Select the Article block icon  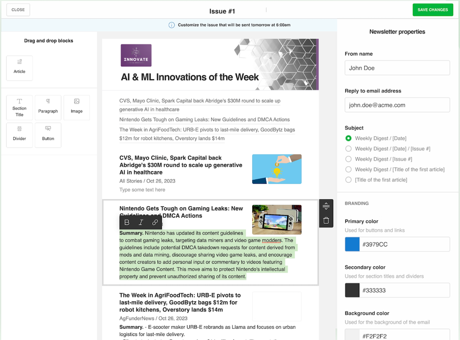[x=19, y=68]
